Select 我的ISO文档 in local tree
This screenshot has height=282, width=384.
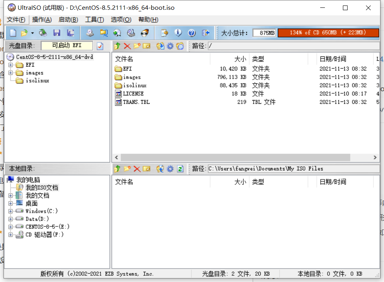42,188
